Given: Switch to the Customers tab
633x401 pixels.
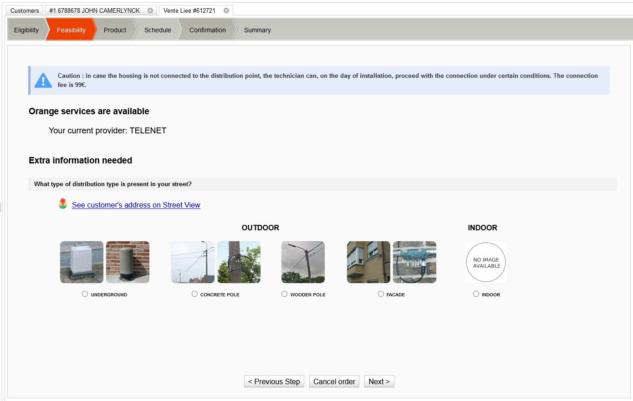Looking at the screenshot, I should [25, 10].
